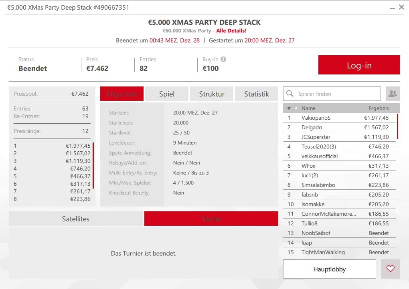Click the heart favorite icon
The width and height of the screenshot is (409, 289).
coord(390,269)
